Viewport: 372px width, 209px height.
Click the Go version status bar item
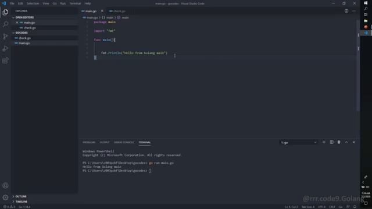(24, 207)
